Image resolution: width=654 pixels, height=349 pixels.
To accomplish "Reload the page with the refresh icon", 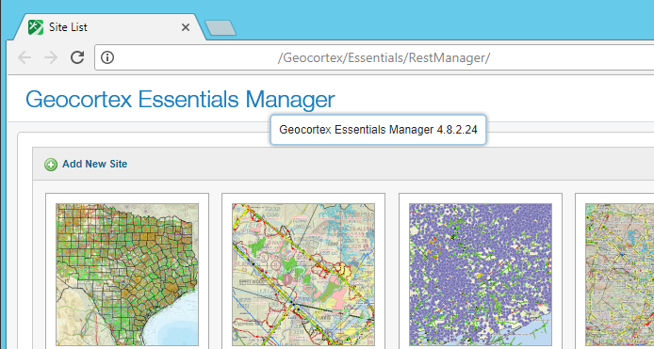I will [x=77, y=57].
